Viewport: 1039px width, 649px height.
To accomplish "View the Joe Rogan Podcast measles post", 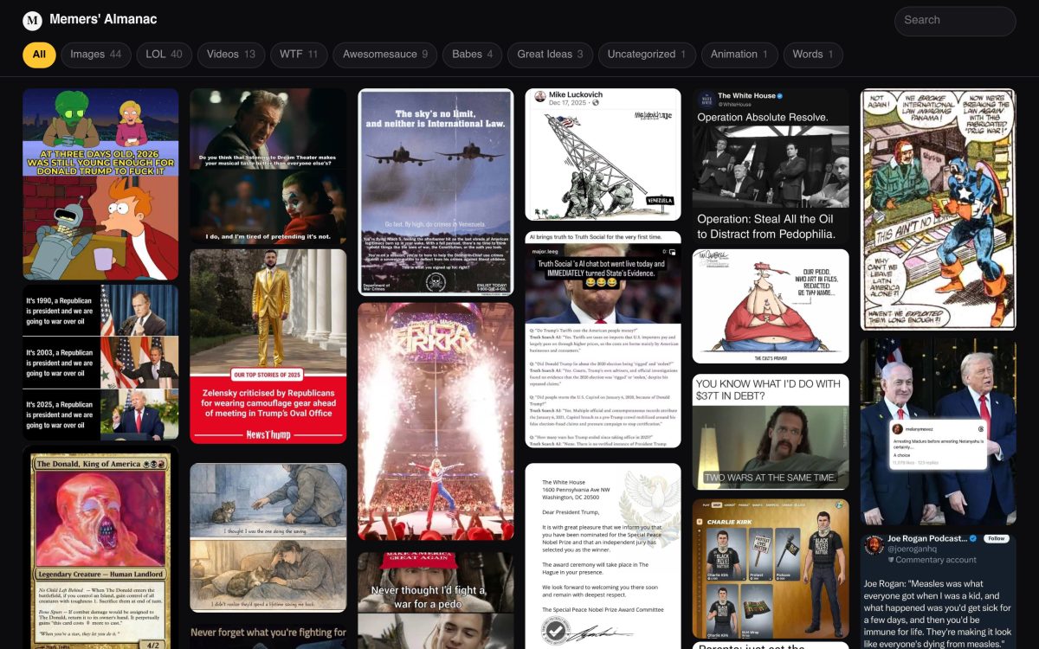I will pyautogui.click(x=939, y=590).
